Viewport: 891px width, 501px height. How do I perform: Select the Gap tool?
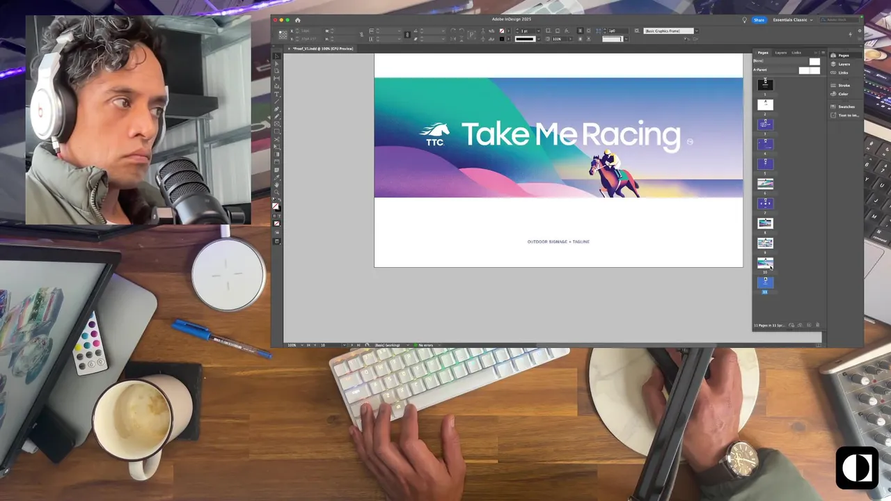(276, 77)
